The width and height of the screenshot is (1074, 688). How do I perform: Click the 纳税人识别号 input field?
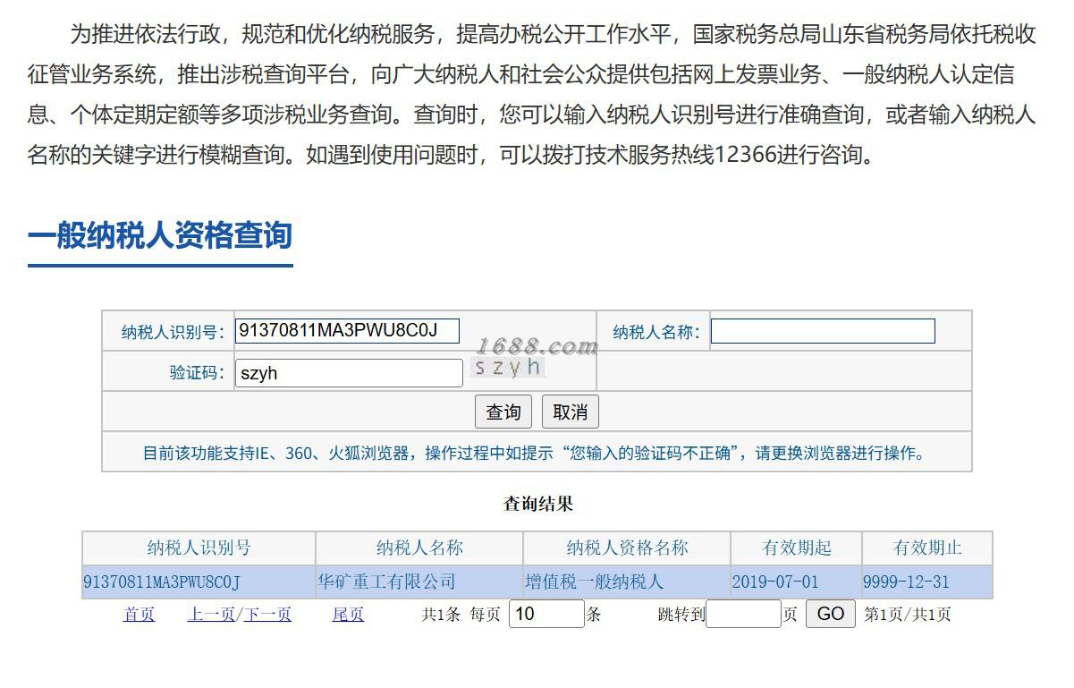(x=347, y=331)
